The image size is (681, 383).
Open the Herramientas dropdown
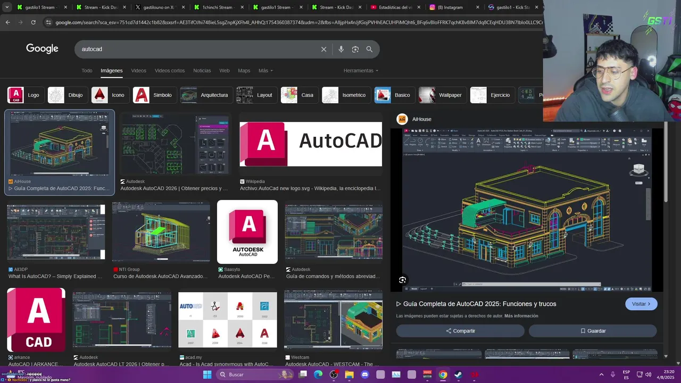coord(361,70)
